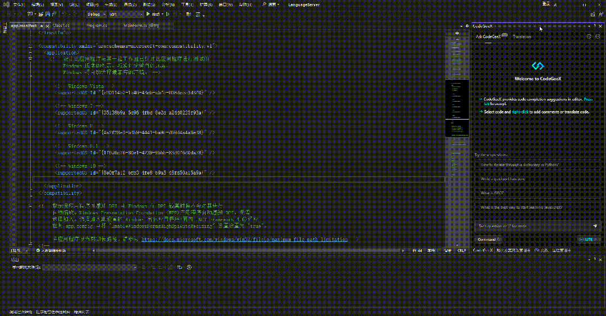Screen dimensions: 606x316
Task: Select the Translation tab in CodeGeeX
Action: (x=522, y=36)
